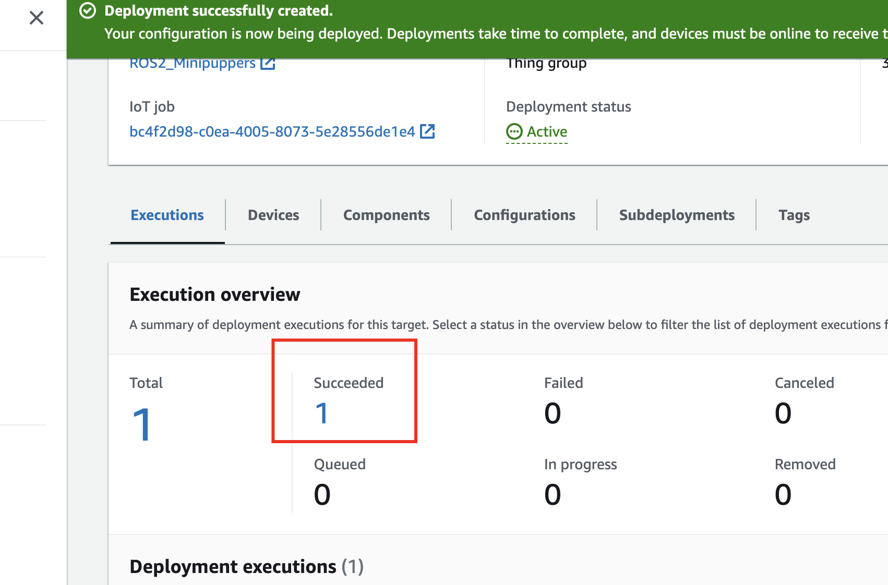View the Subdeployments tab

coord(677,215)
